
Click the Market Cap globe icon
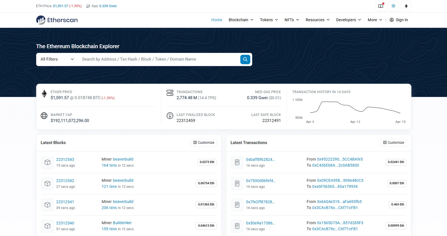[44, 116]
